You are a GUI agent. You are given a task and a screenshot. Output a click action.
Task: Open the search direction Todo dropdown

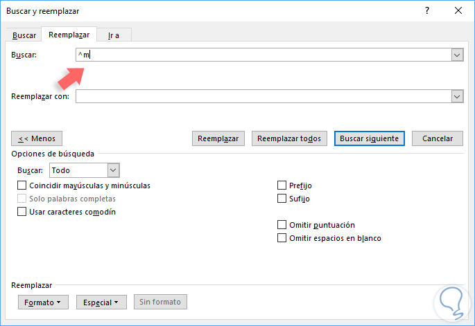pos(114,170)
